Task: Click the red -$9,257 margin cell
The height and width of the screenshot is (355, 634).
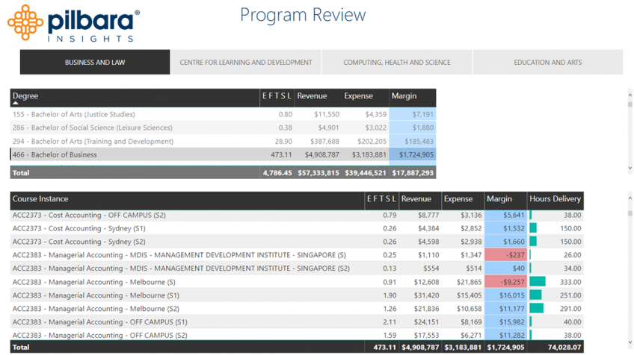Action: [506, 282]
